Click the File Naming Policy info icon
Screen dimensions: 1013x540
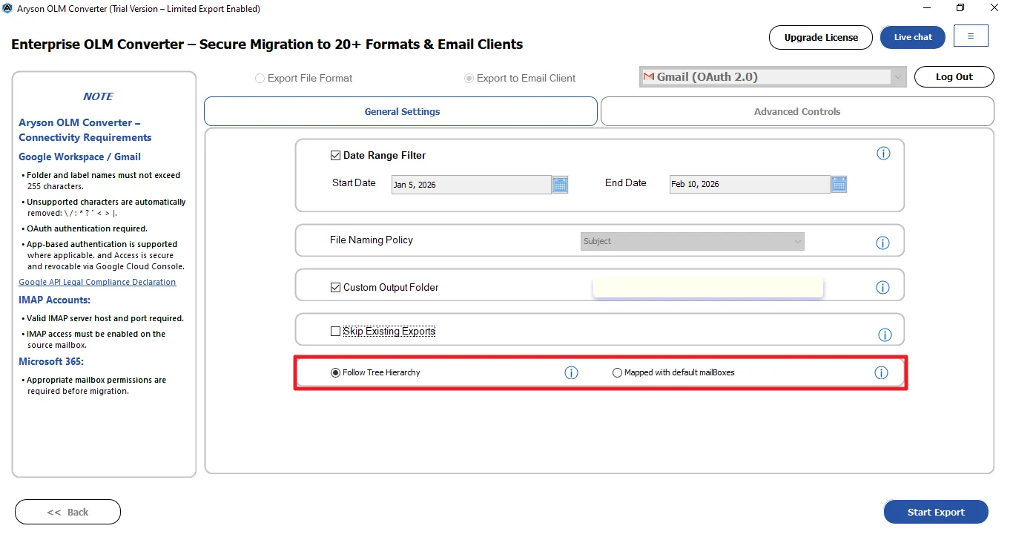pyautogui.click(x=882, y=243)
